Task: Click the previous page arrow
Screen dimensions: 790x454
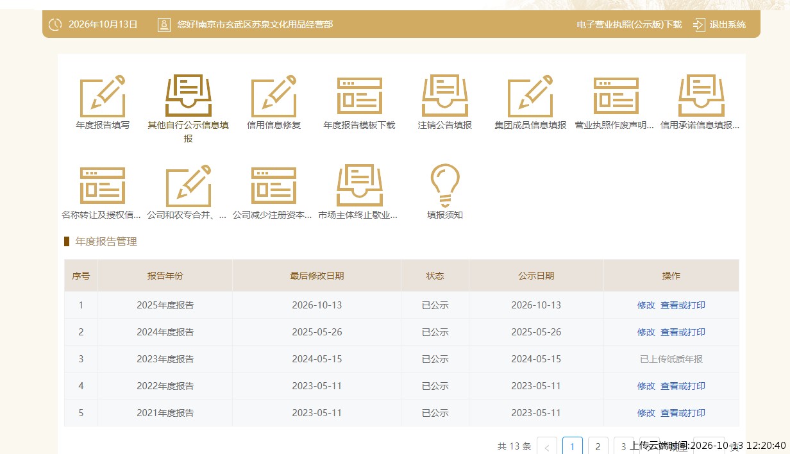Action: (x=547, y=446)
